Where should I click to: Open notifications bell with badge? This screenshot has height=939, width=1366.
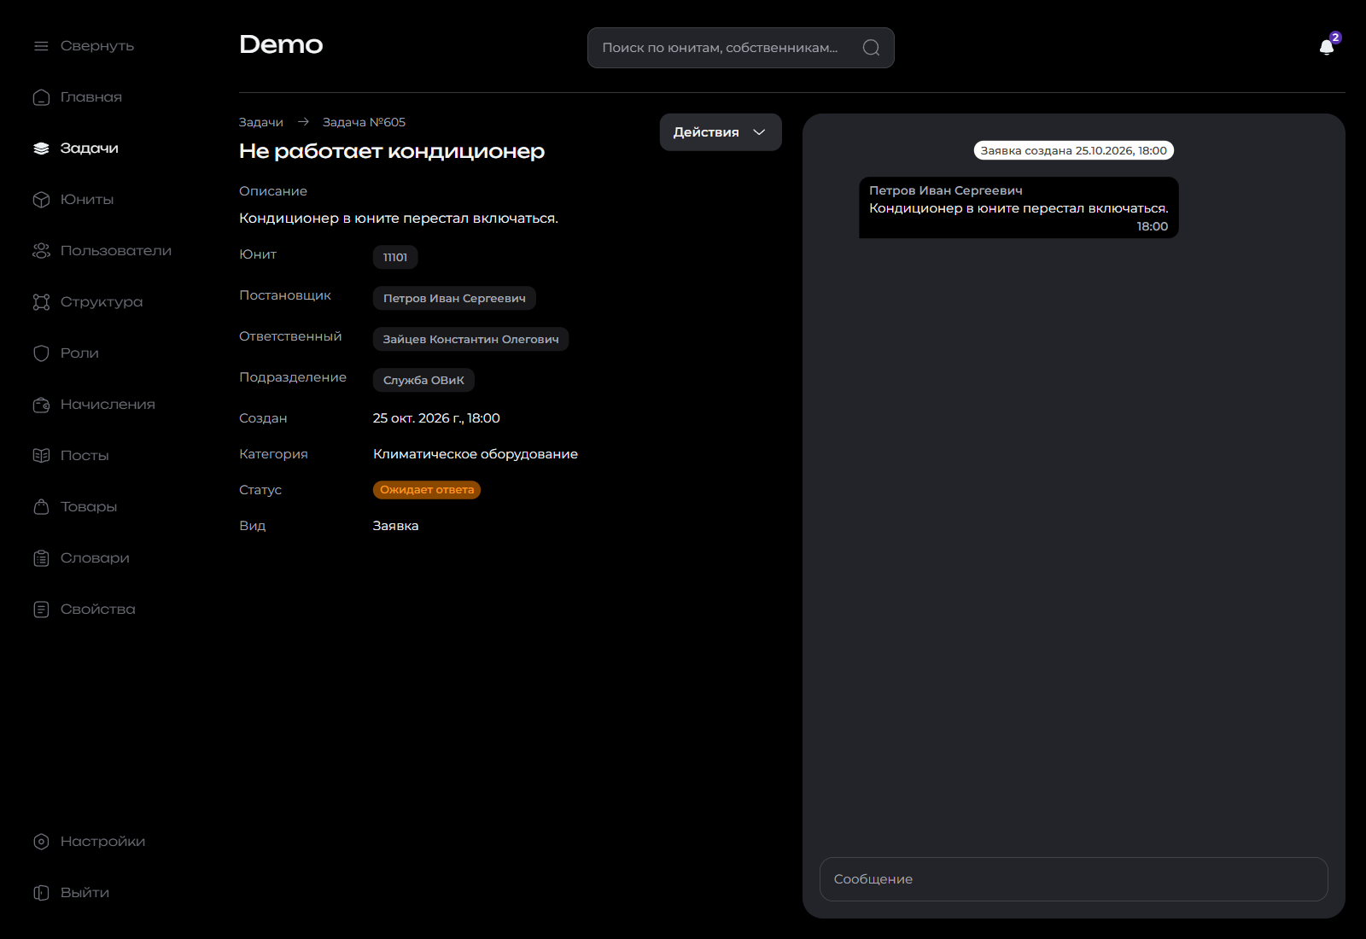pos(1328,46)
